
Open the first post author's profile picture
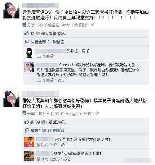pyautogui.click(x=11, y=11)
